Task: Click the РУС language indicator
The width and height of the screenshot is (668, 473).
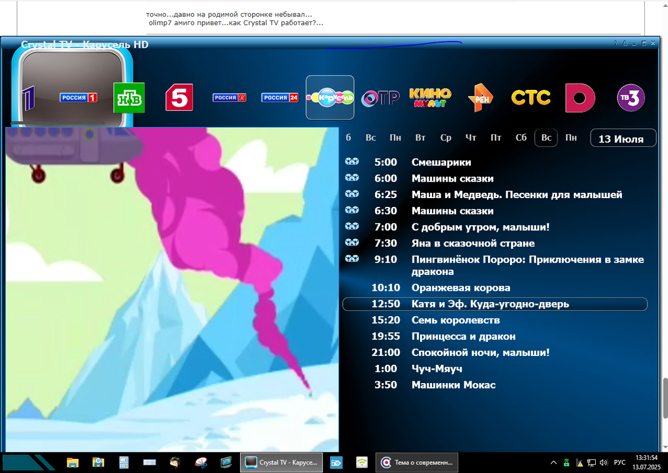Action: pos(619,462)
